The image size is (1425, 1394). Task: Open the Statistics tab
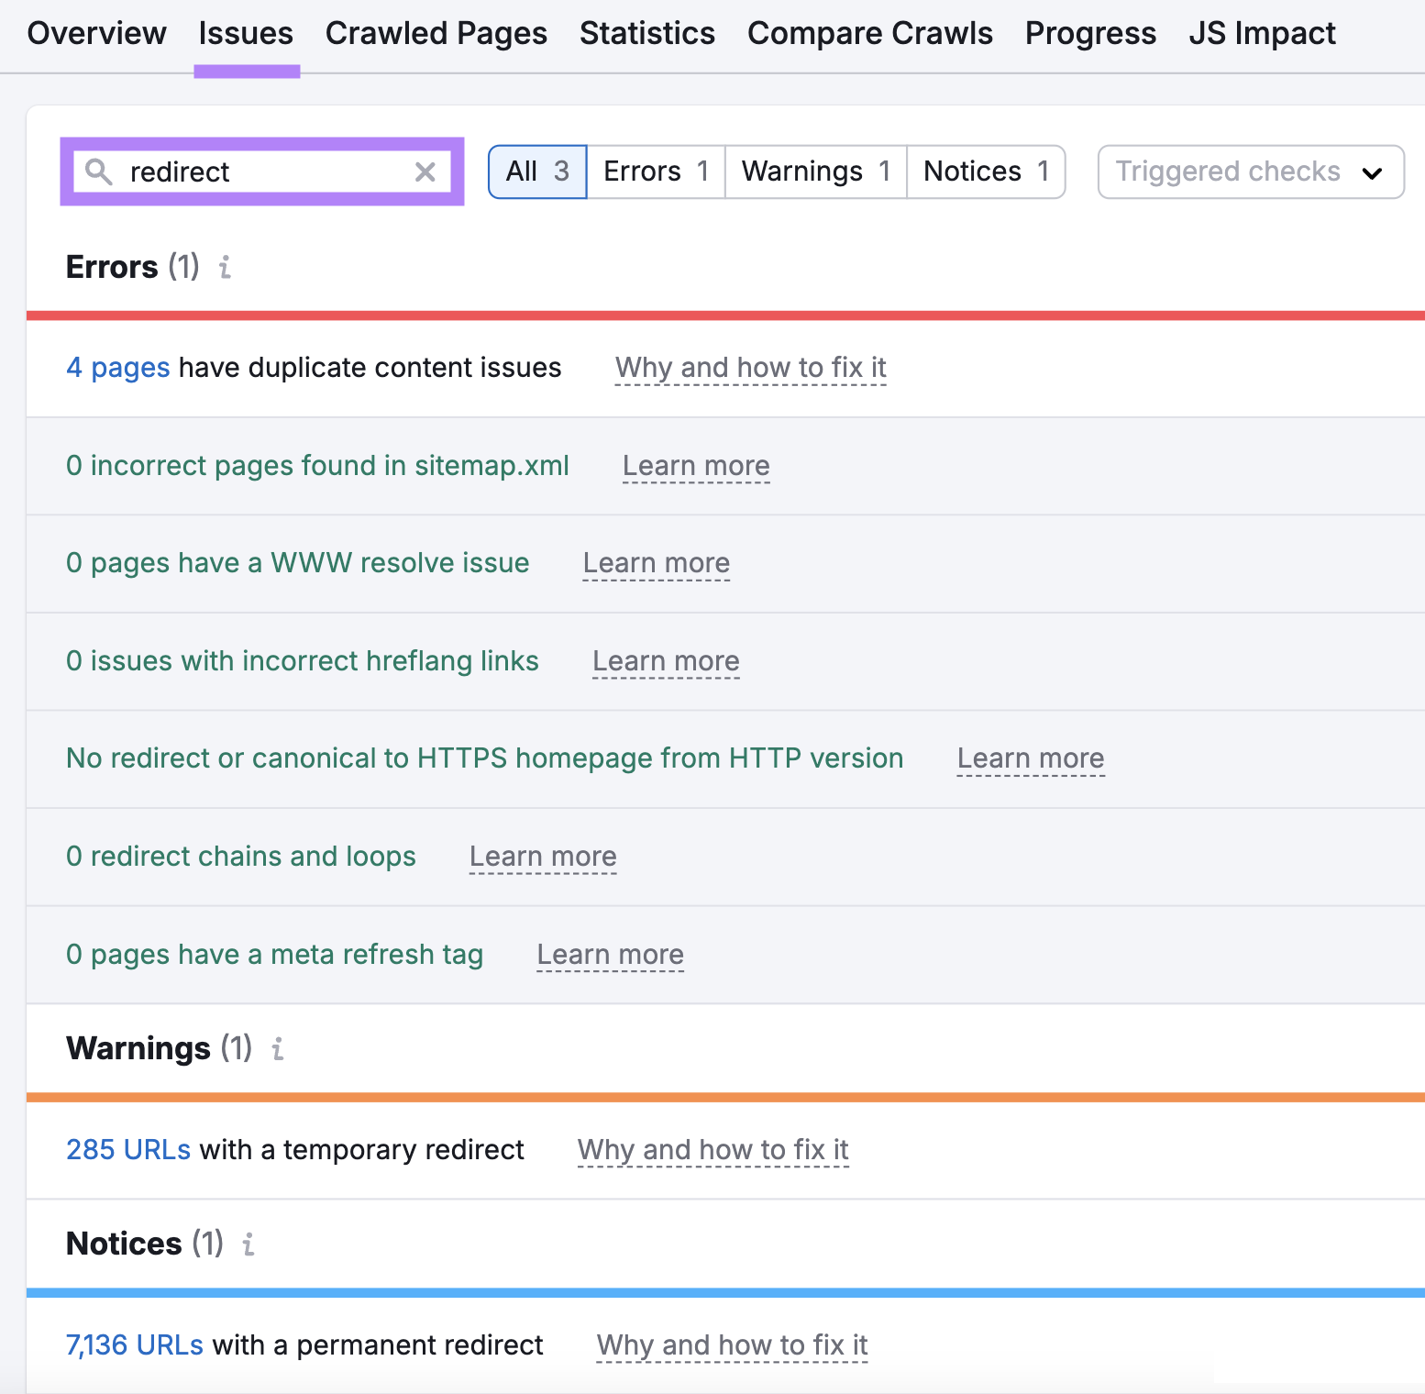point(646,33)
